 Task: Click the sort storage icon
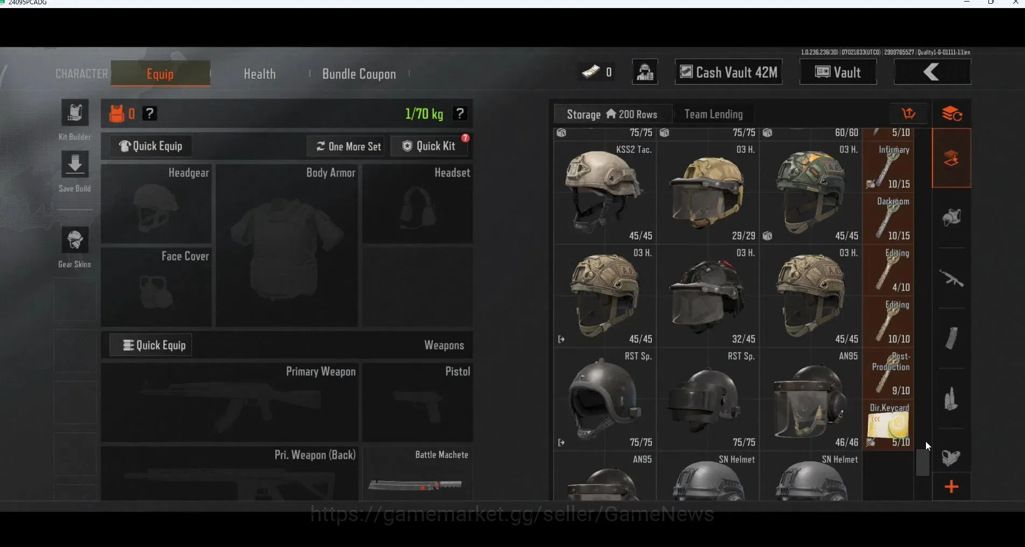(x=909, y=114)
